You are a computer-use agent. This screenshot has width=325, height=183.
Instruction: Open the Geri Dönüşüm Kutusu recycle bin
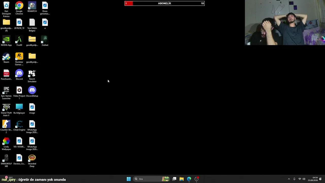coord(6,9)
